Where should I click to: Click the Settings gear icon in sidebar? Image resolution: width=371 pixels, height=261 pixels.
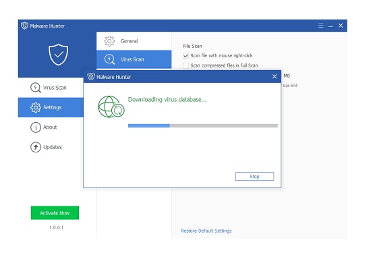coord(36,107)
